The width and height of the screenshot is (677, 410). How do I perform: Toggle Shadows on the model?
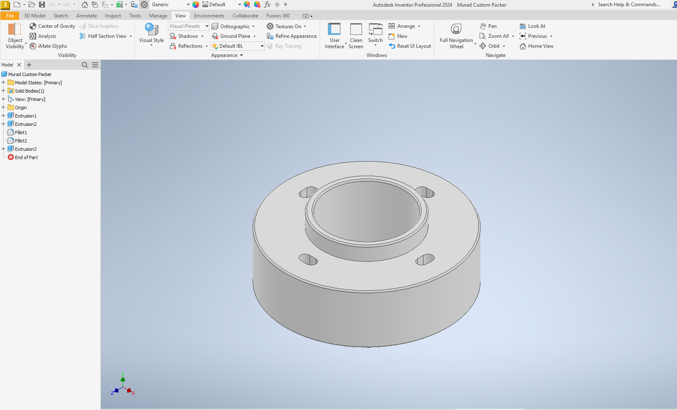(184, 36)
